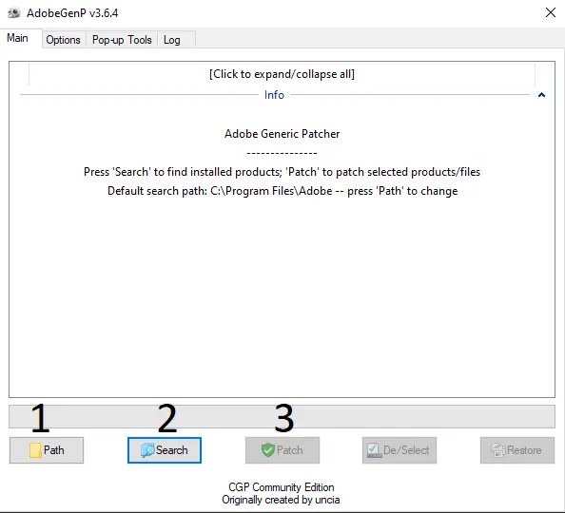565x513 pixels.
Task: Click 'Adobe Generic Patcher' text
Action: (x=282, y=134)
